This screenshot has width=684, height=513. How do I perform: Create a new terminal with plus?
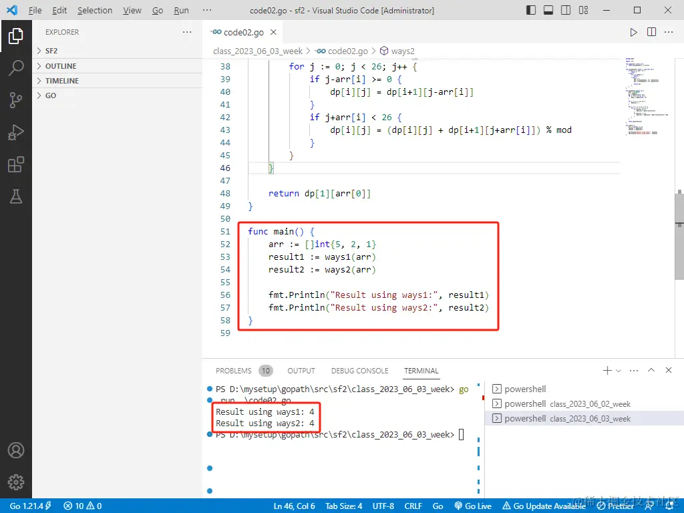point(607,370)
